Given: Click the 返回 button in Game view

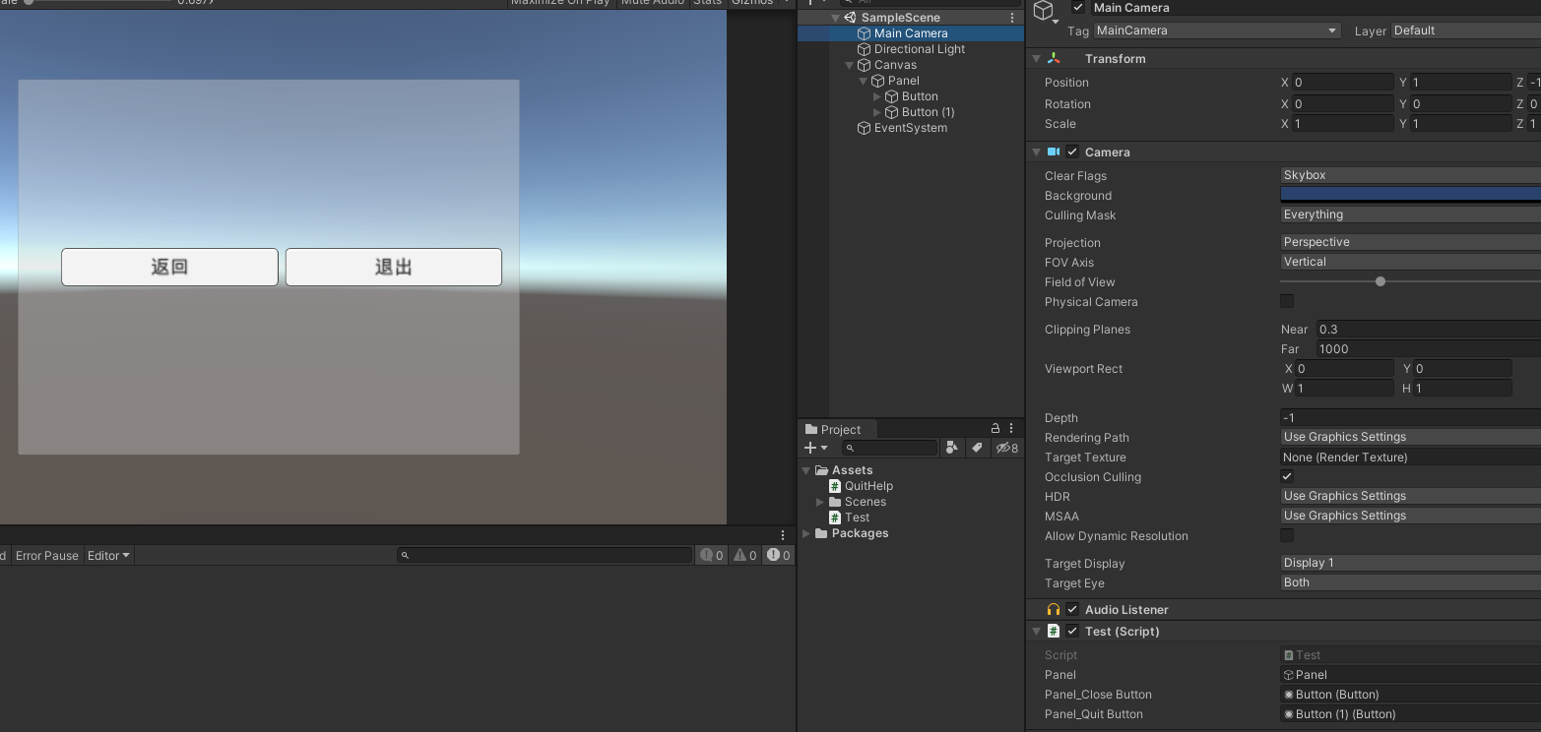Looking at the screenshot, I should (x=169, y=267).
